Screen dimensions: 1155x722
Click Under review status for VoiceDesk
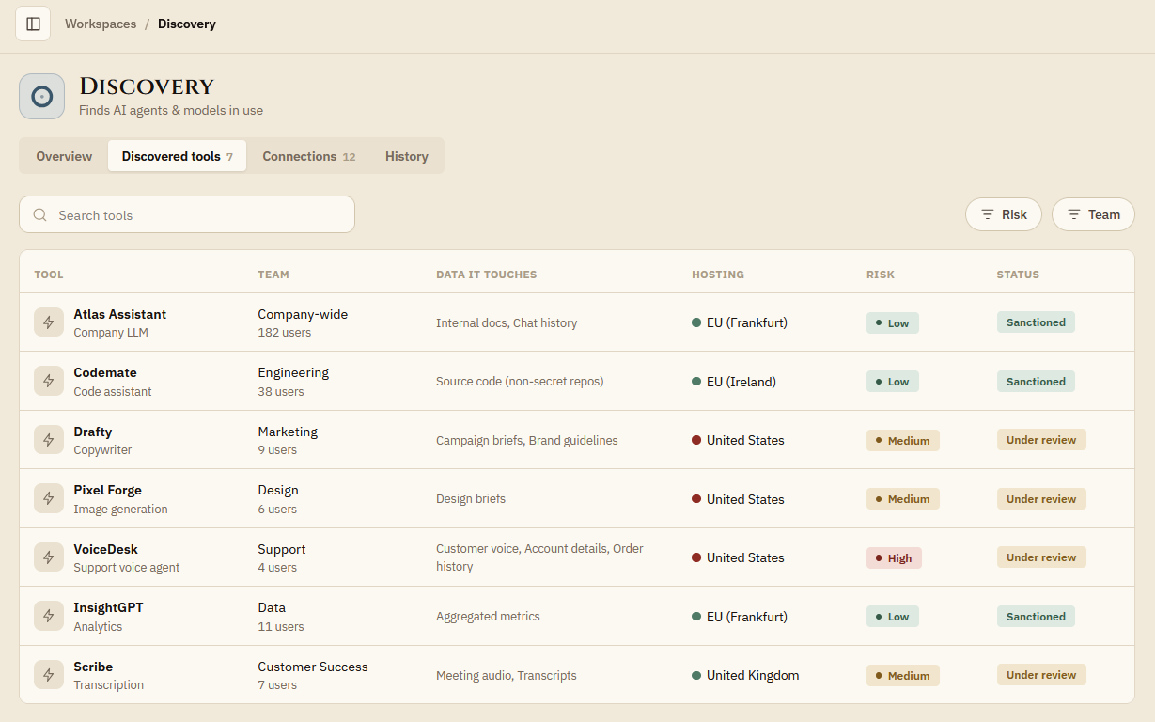tap(1041, 557)
